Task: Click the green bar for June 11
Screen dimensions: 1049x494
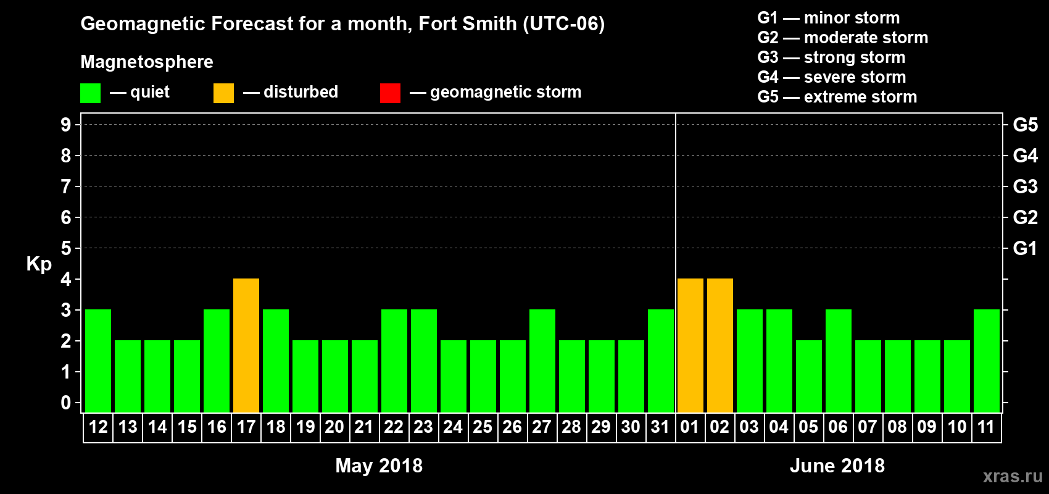Action: pos(987,361)
